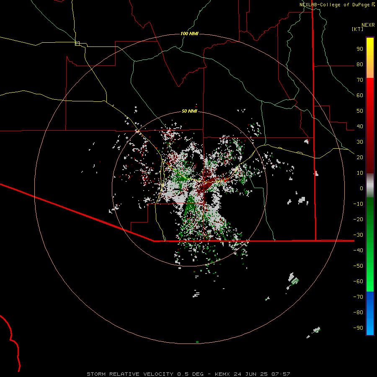This screenshot has height=377, width=377.
Task: Click the -10 knot scale value
Action: pos(358,204)
